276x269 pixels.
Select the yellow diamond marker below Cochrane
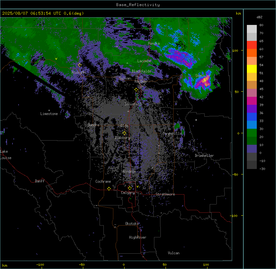click(109, 189)
